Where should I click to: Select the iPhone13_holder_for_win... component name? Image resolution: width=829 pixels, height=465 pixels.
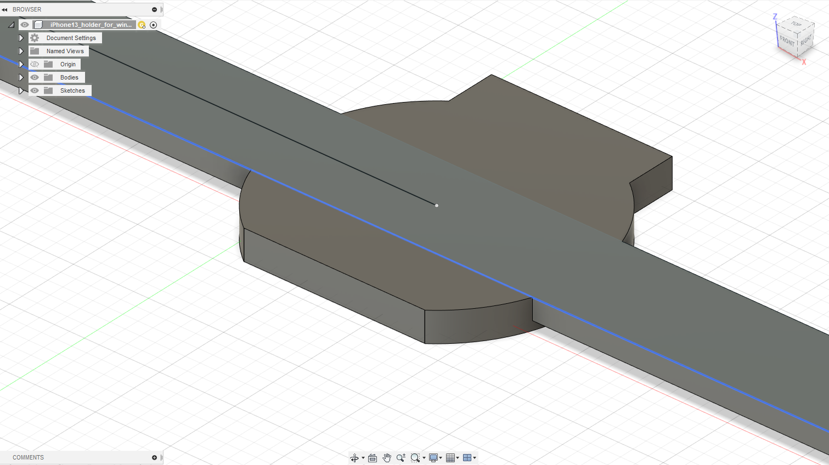click(91, 25)
